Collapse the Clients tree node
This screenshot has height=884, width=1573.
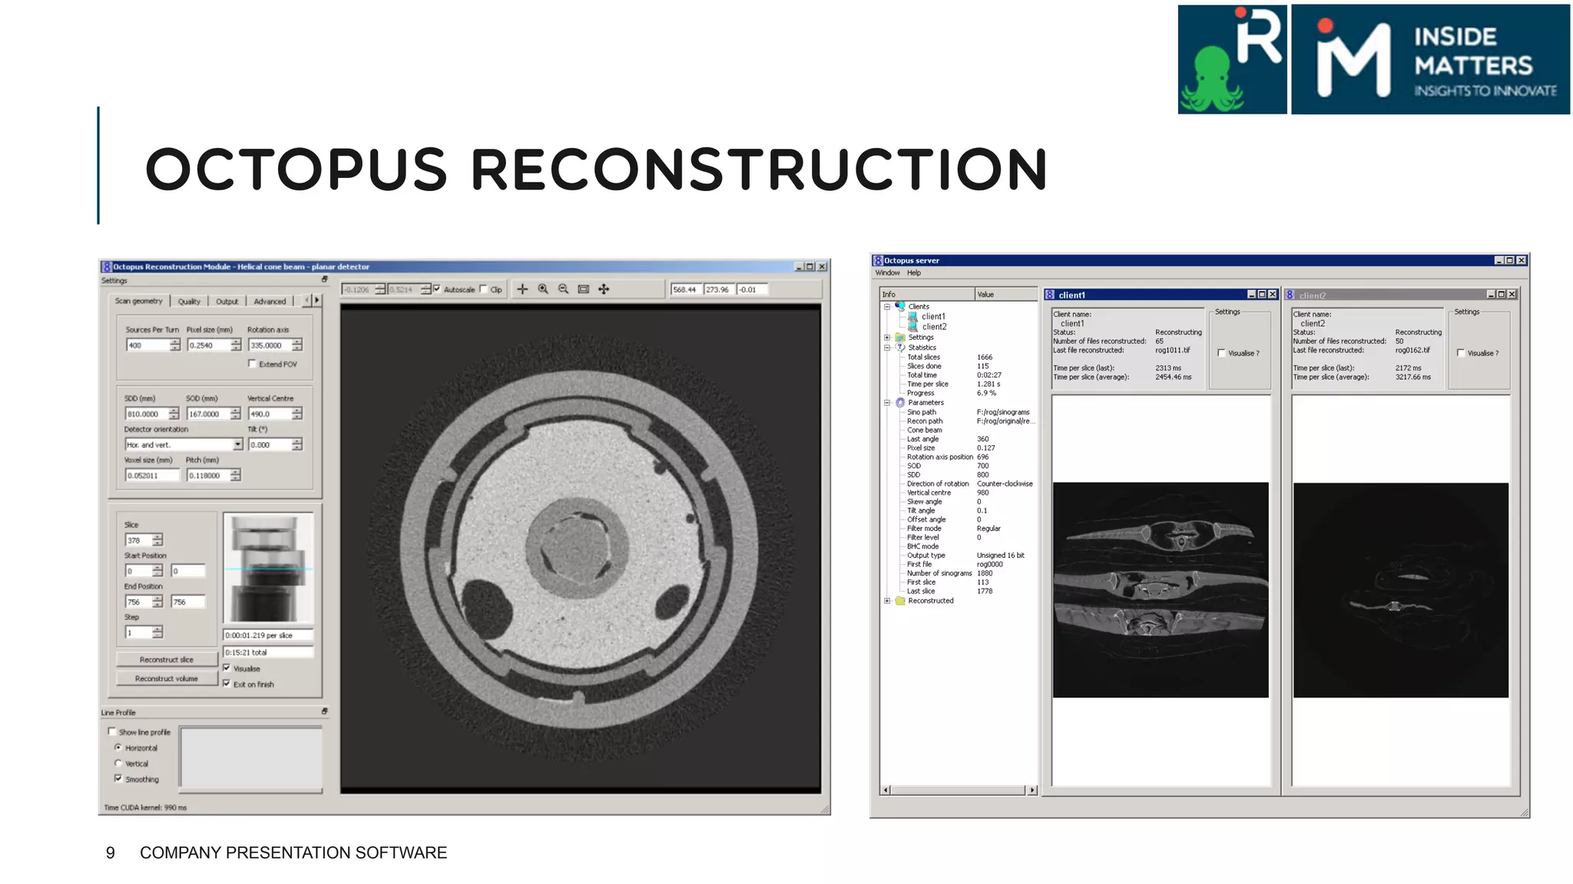887,306
